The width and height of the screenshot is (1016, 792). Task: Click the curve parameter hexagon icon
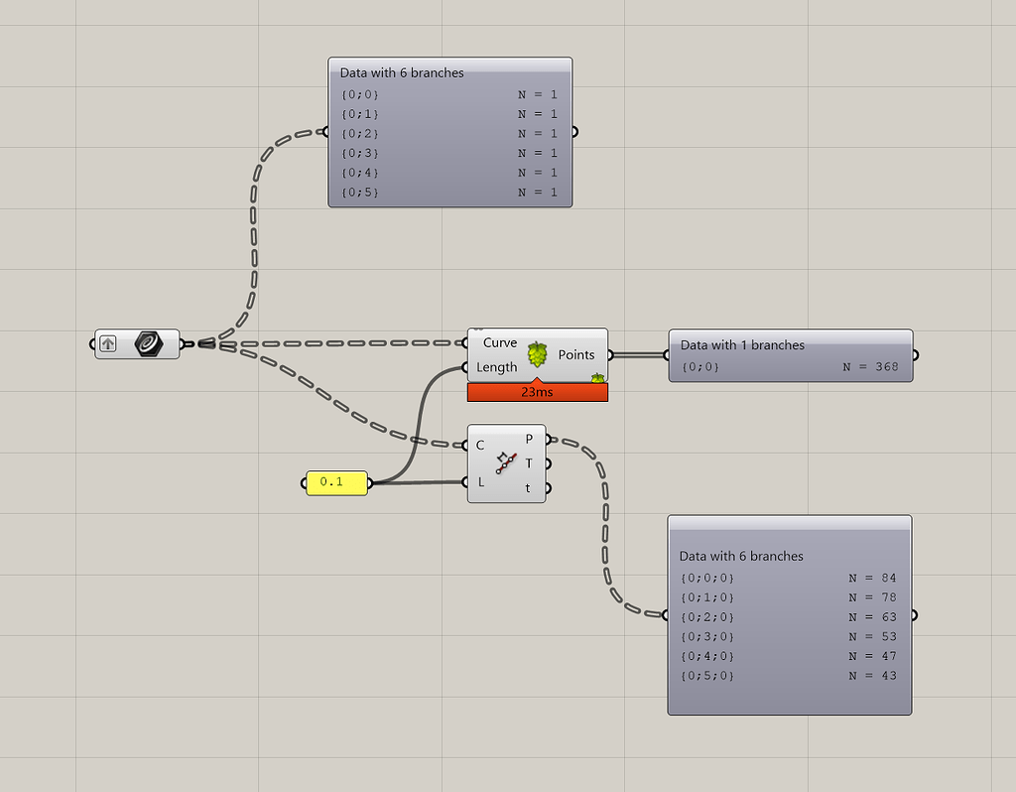pyautogui.click(x=149, y=343)
